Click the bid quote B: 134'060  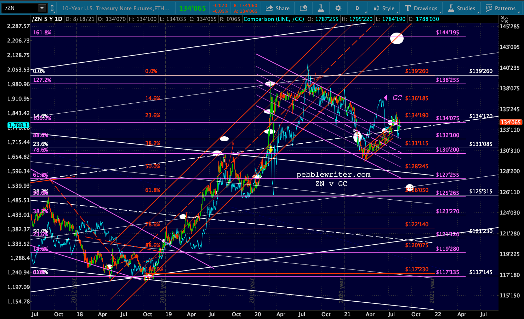click(245, 6)
